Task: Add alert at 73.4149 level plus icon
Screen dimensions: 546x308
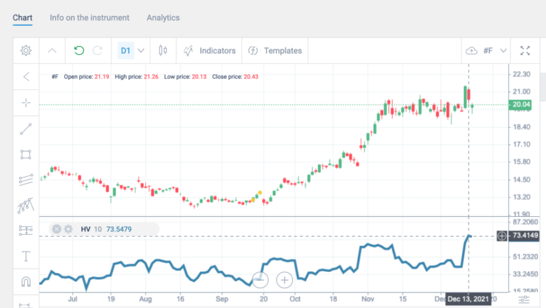Action: 502,236
